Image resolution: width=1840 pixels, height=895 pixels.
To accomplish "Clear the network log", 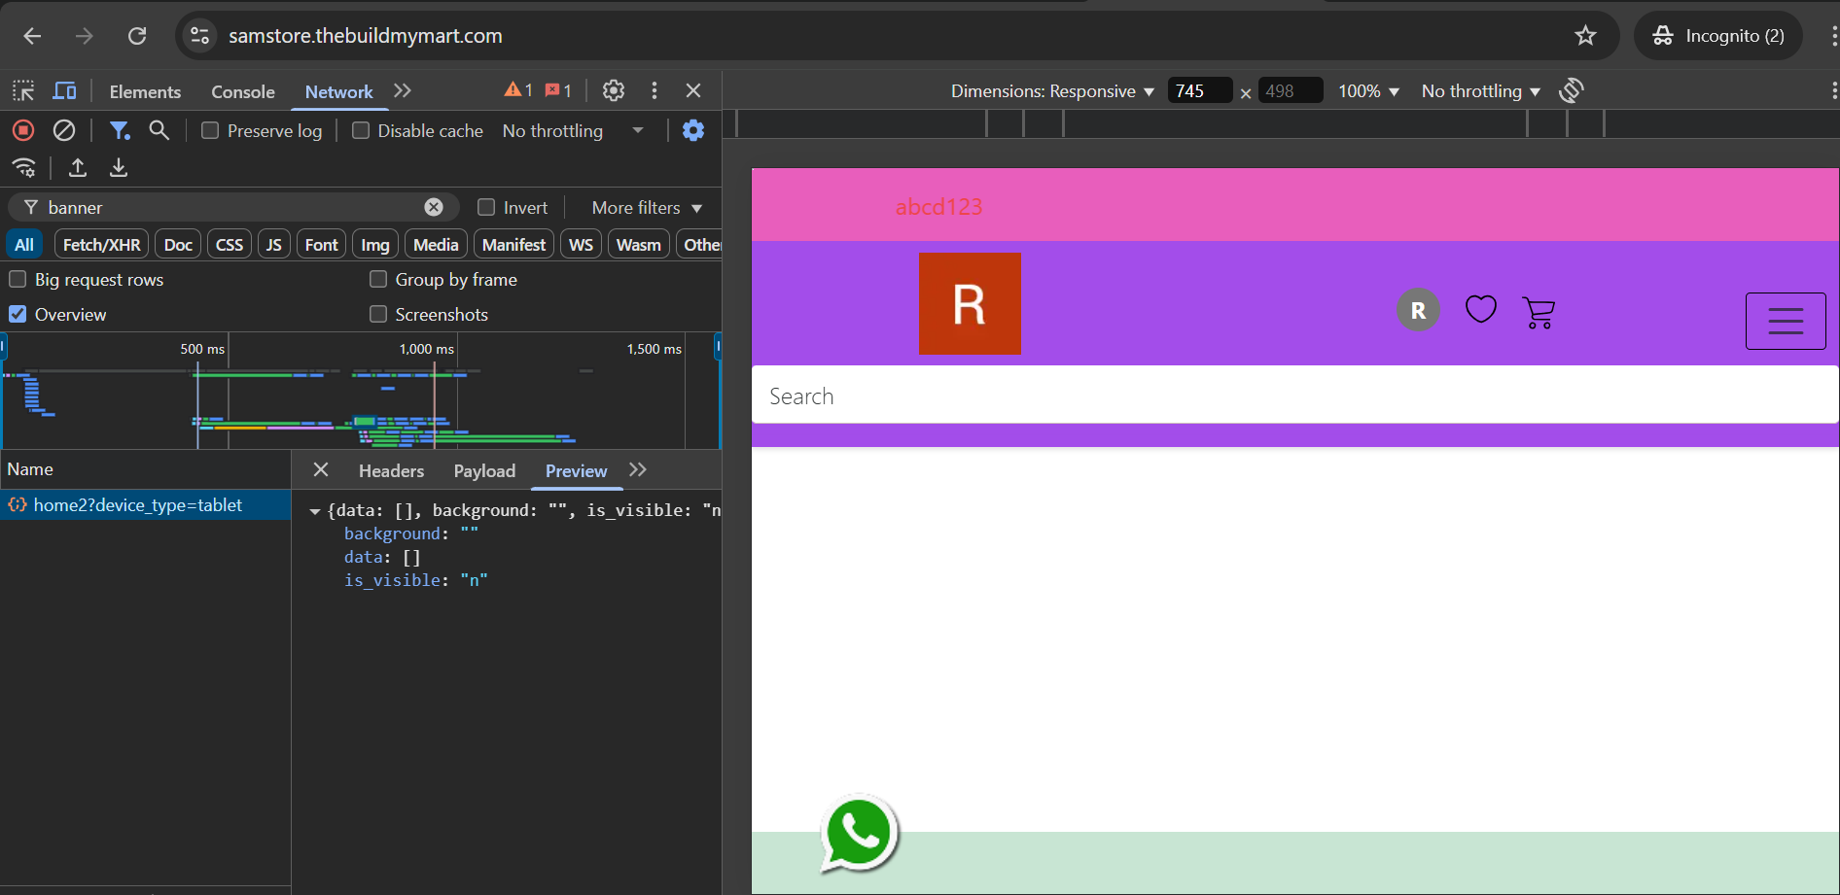I will pos(64,130).
